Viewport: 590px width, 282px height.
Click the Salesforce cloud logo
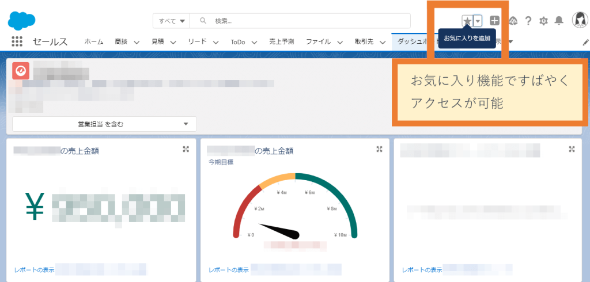pyautogui.click(x=21, y=21)
